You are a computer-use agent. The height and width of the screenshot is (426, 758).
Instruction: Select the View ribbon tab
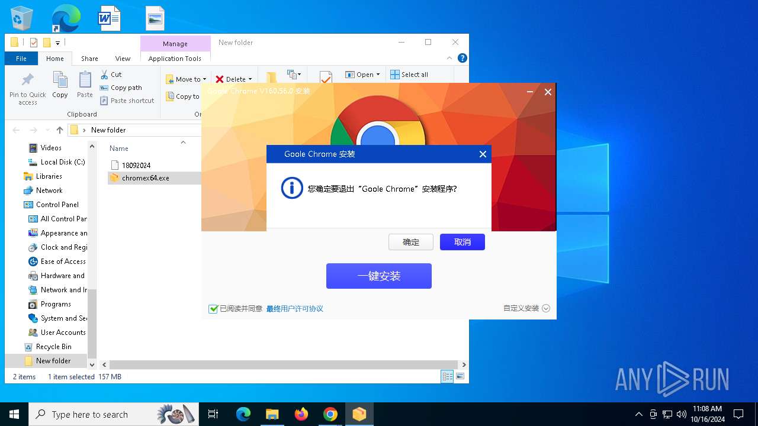tap(123, 59)
